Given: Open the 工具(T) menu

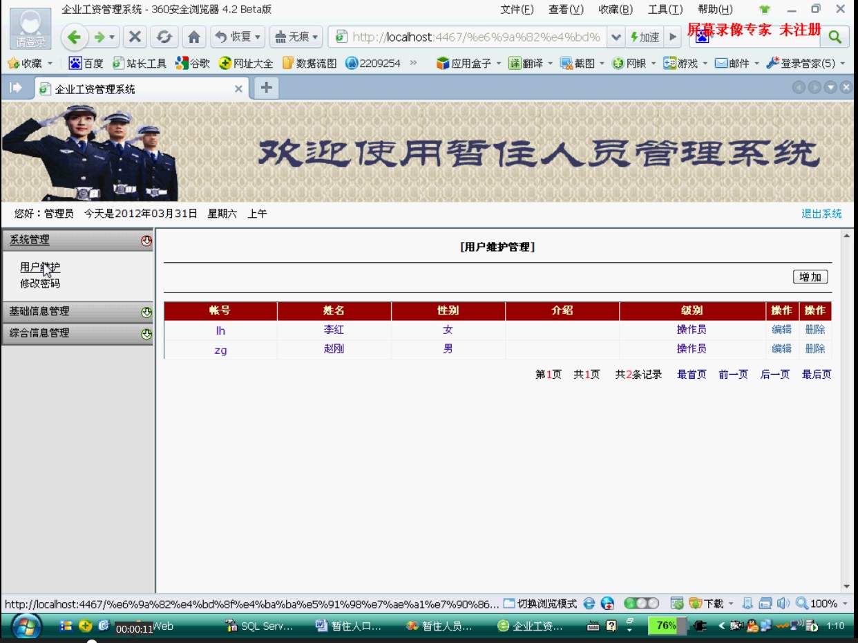Looking at the screenshot, I should click(665, 9).
